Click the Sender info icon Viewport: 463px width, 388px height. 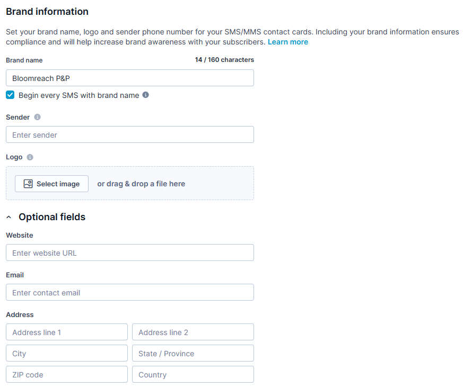coord(37,117)
